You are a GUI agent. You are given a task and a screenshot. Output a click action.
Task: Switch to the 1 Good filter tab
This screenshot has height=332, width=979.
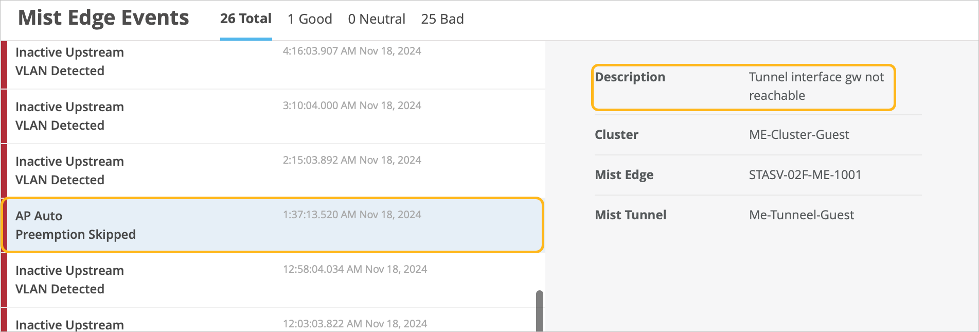click(310, 19)
